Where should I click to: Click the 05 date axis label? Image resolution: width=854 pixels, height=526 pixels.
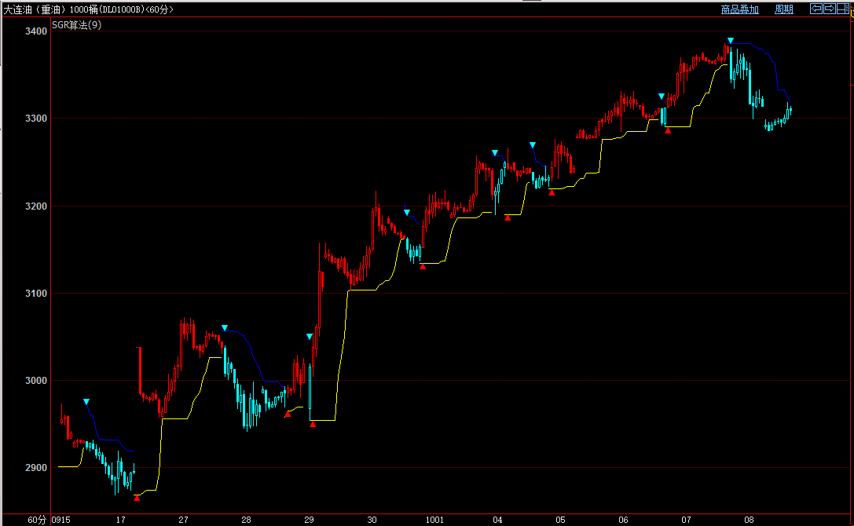(x=560, y=520)
